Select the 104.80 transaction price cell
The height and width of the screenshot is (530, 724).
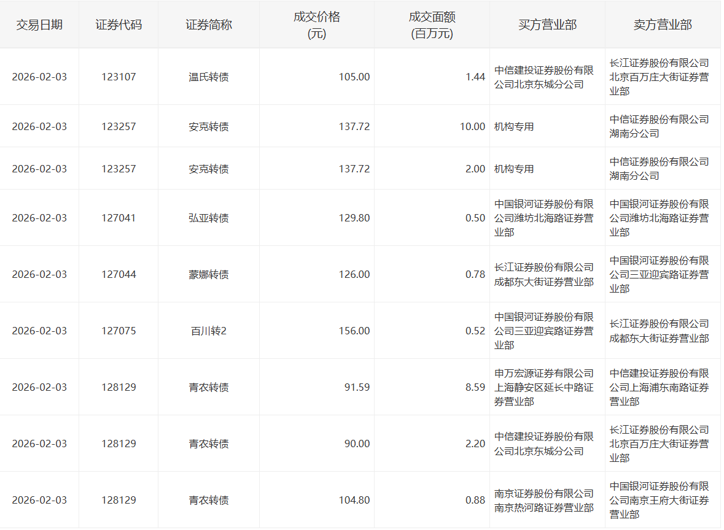tap(353, 501)
